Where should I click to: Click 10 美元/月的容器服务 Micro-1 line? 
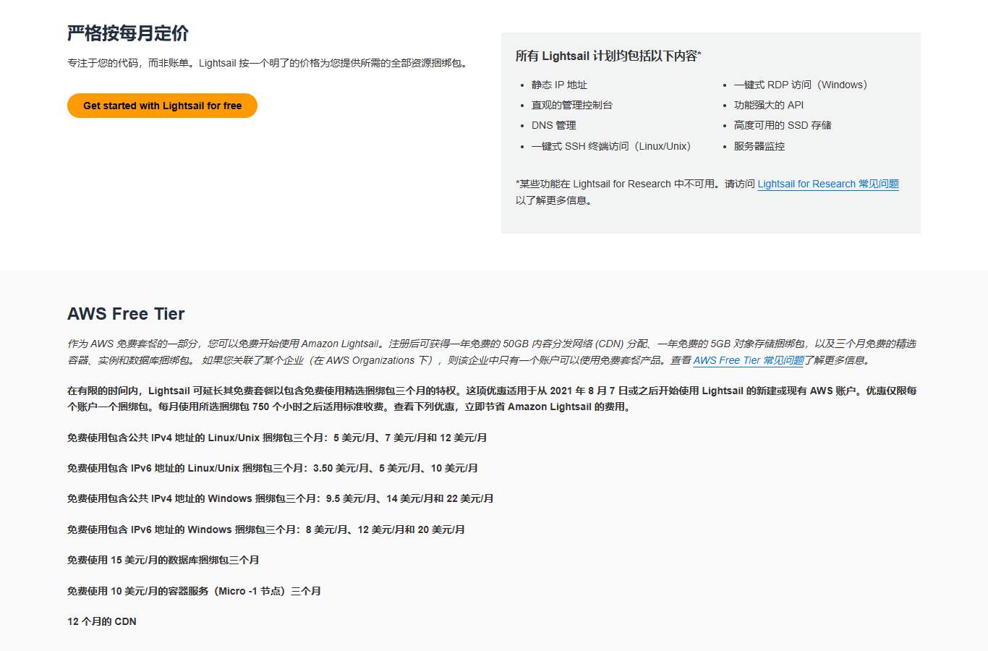click(x=195, y=591)
